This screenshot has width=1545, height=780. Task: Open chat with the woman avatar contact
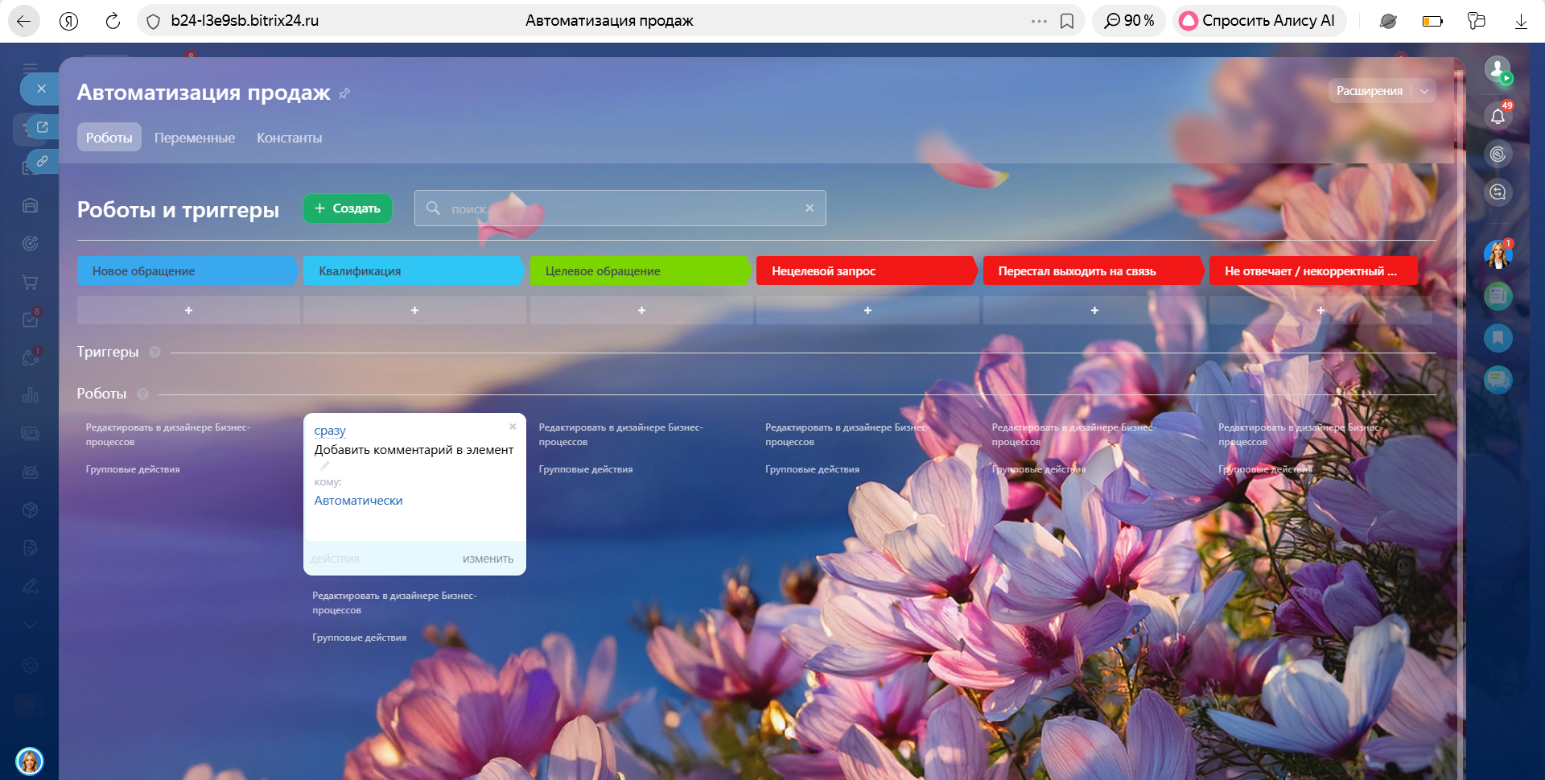(1498, 254)
